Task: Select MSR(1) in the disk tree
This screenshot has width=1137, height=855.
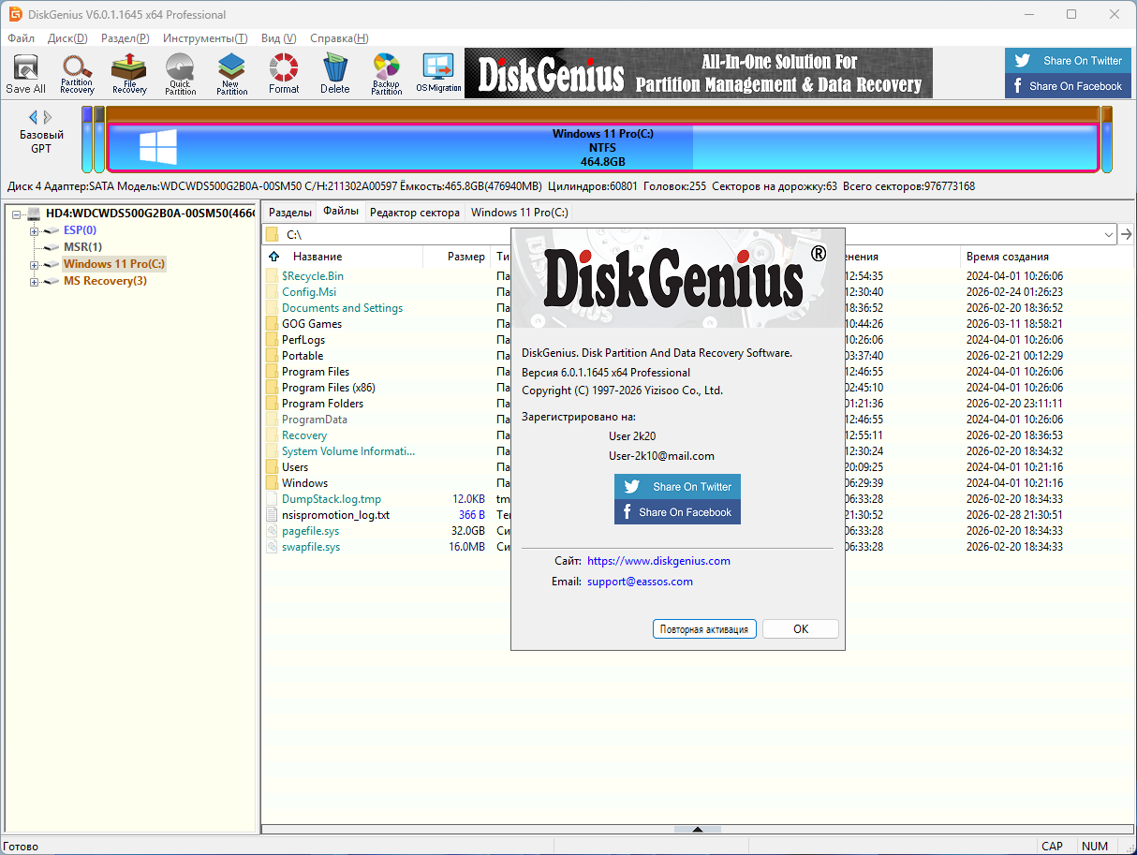Action: point(82,247)
